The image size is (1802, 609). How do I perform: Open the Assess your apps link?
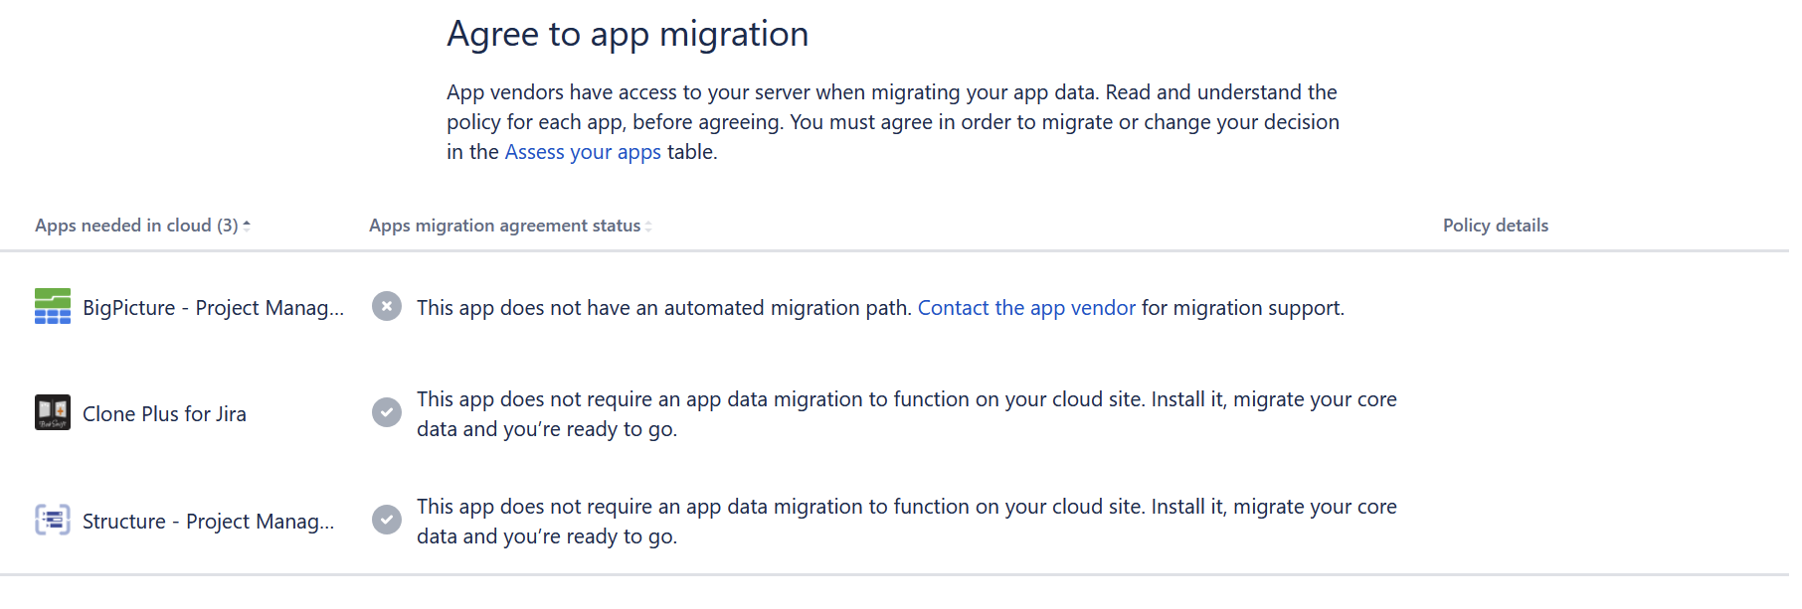click(583, 152)
